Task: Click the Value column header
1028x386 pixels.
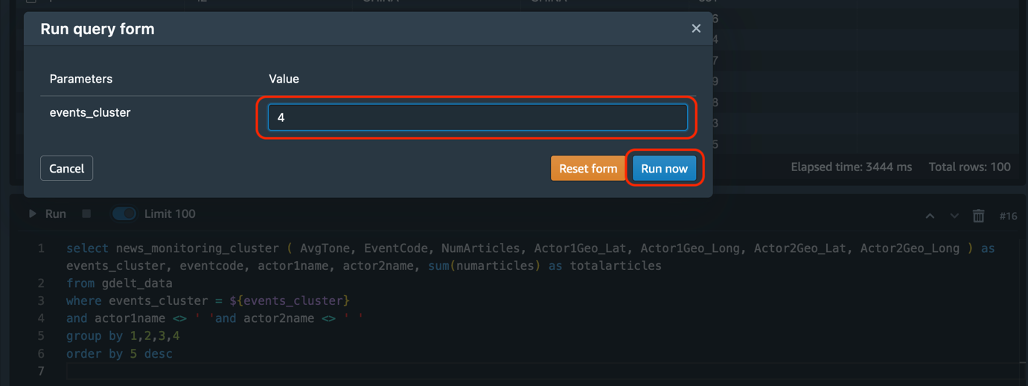Action: pos(284,79)
